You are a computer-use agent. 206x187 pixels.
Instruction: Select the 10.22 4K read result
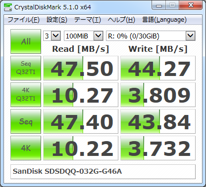[81, 148]
